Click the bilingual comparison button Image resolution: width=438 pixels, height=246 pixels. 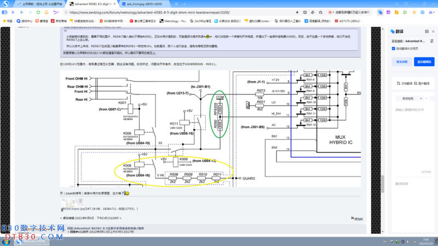pos(401,62)
